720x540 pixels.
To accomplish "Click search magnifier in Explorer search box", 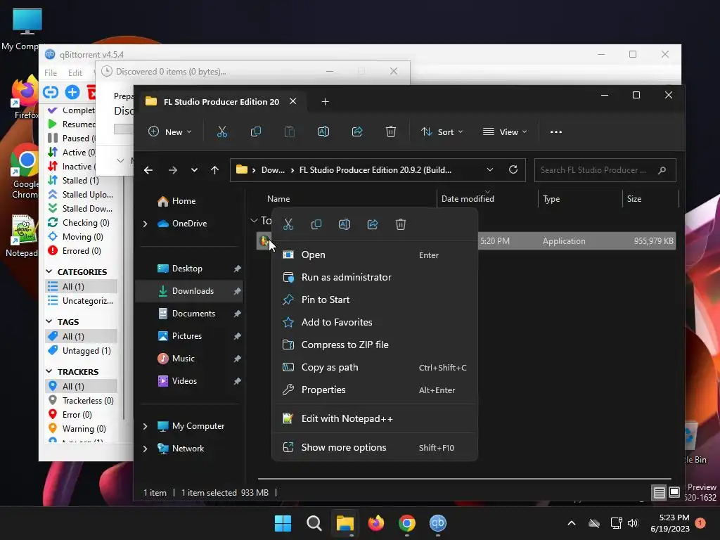I will tap(662, 170).
